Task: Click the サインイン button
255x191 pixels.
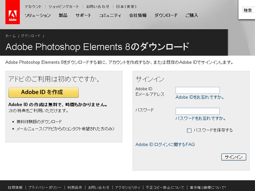Action: 234,157
